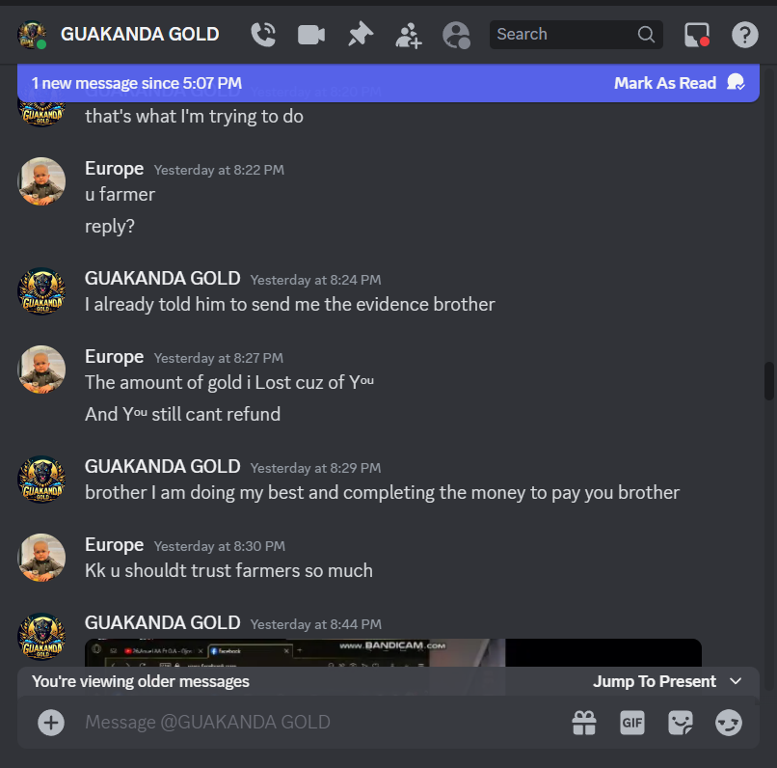Image resolution: width=777 pixels, height=768 pixels.
Task: Open the sticker picker
Action: tap(681, 723)
